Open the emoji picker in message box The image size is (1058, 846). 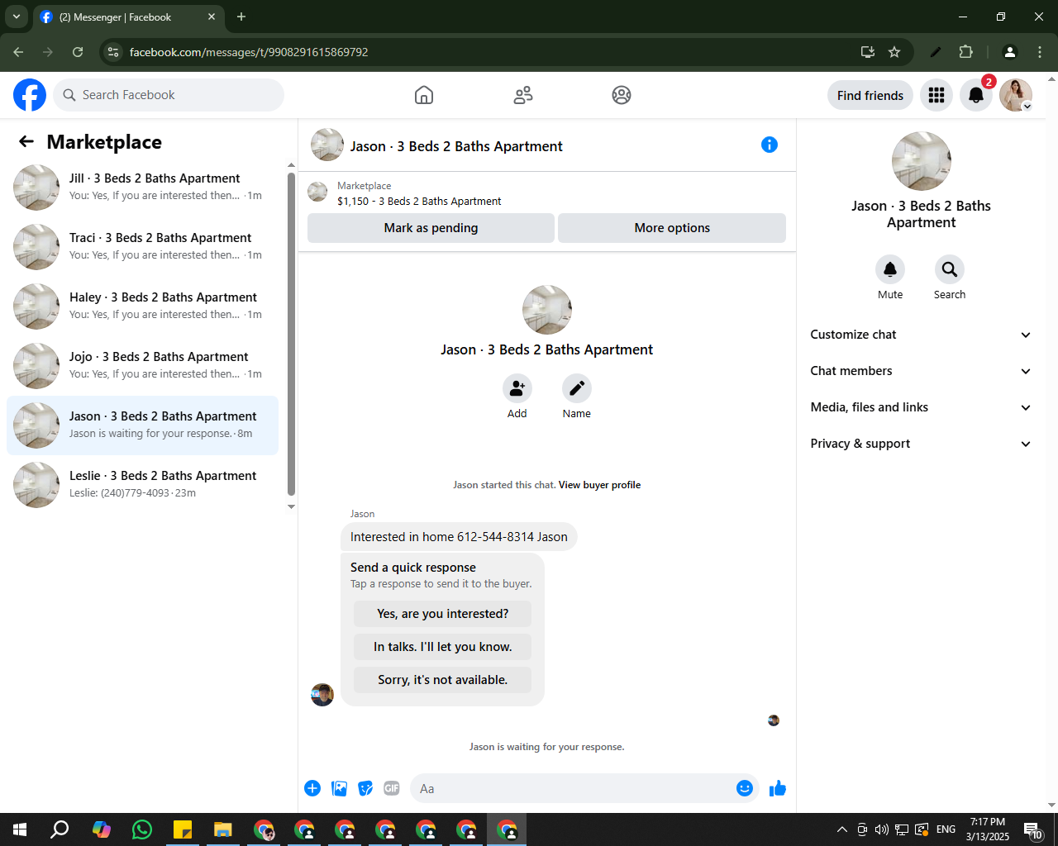(x=745, y=788)
